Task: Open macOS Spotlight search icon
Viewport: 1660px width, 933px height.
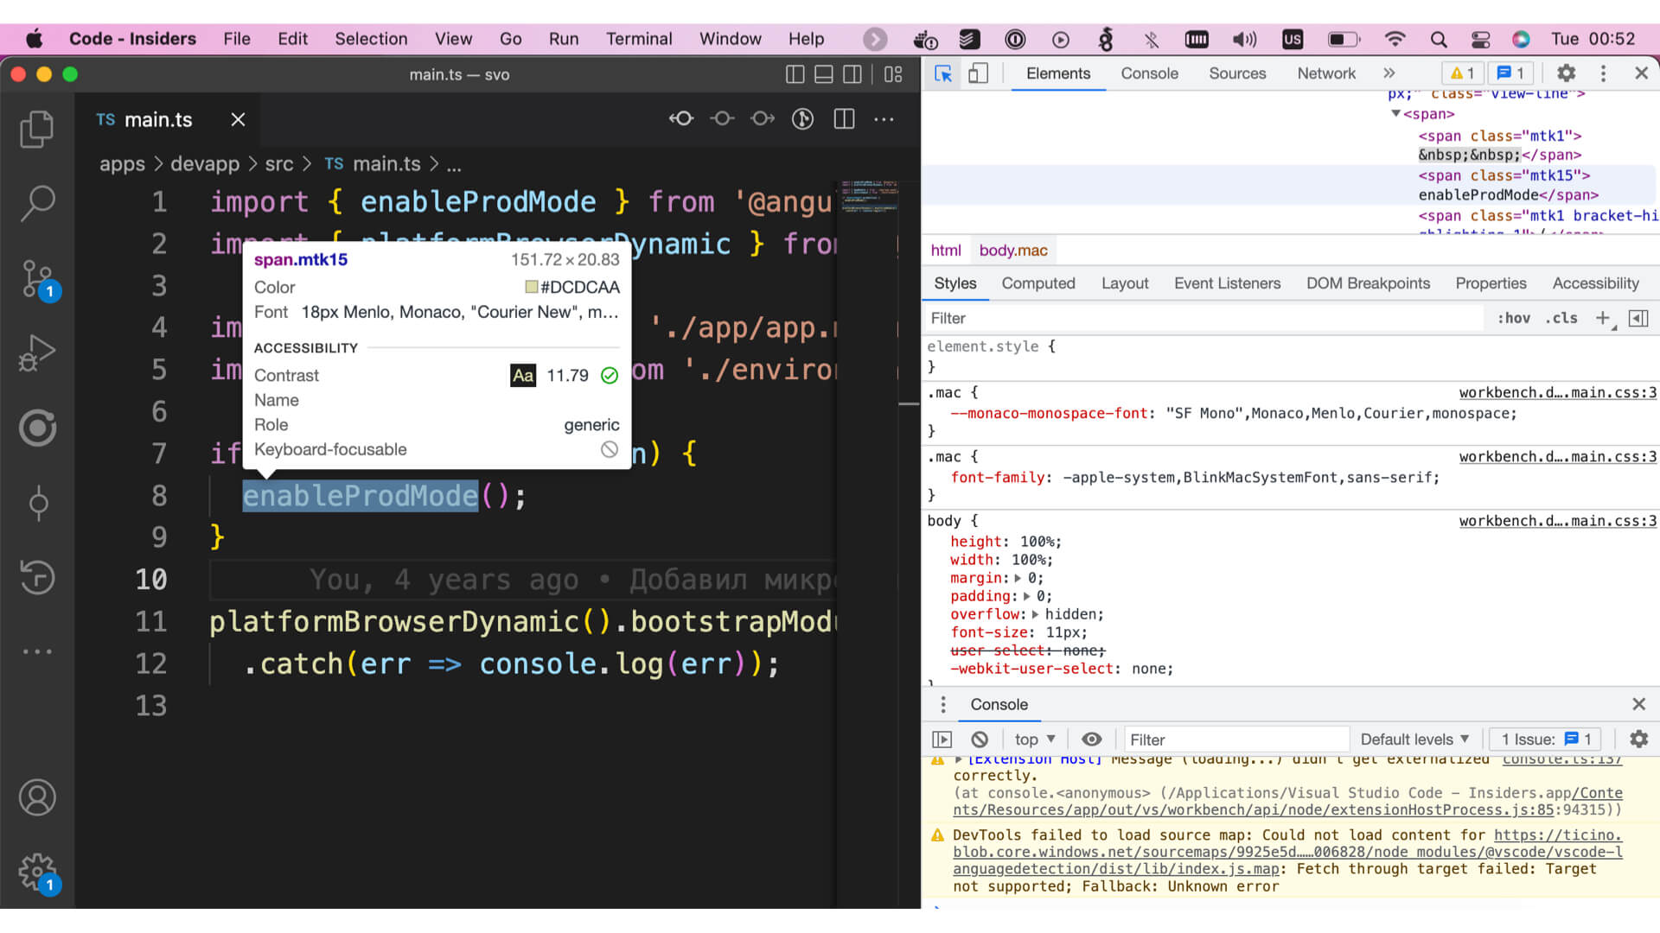Action: 1439,39
